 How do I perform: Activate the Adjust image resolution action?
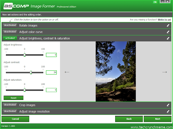click(x=10, y=111)
